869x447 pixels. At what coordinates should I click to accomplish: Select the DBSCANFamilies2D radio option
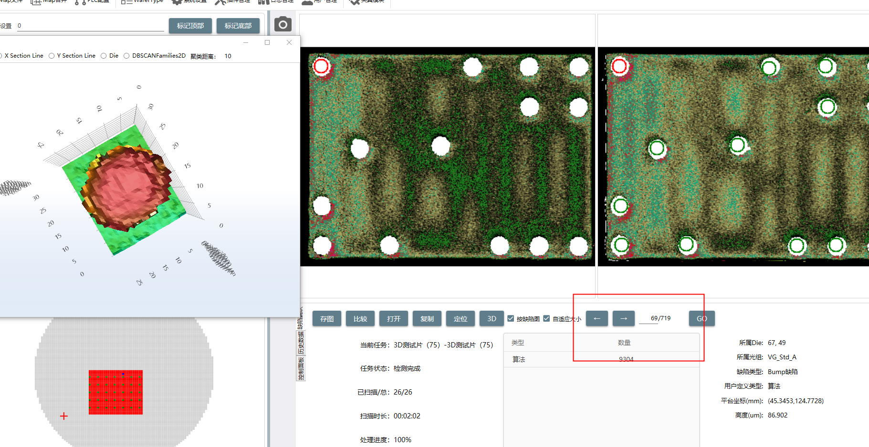155,56
